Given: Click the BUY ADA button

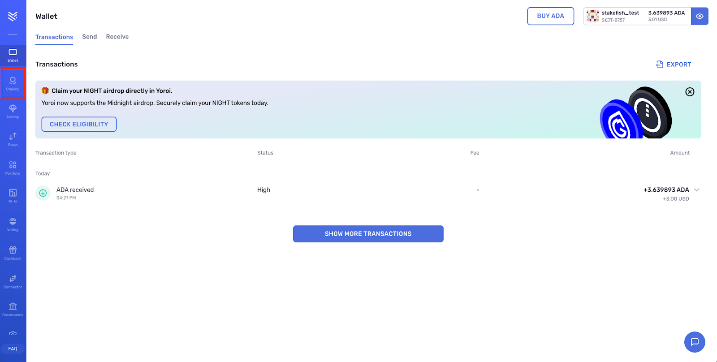Looking at the screenshot, I should tap(550, 16).
